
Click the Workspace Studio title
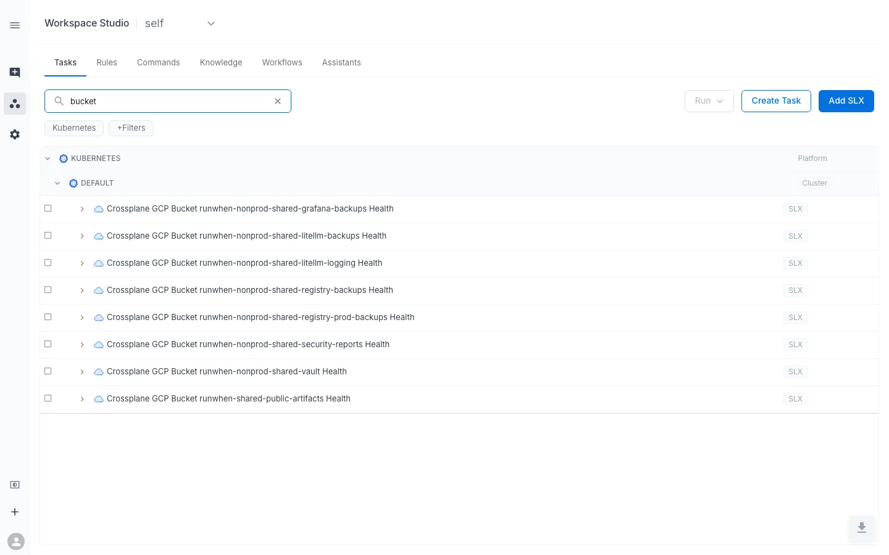pos(86,23)
